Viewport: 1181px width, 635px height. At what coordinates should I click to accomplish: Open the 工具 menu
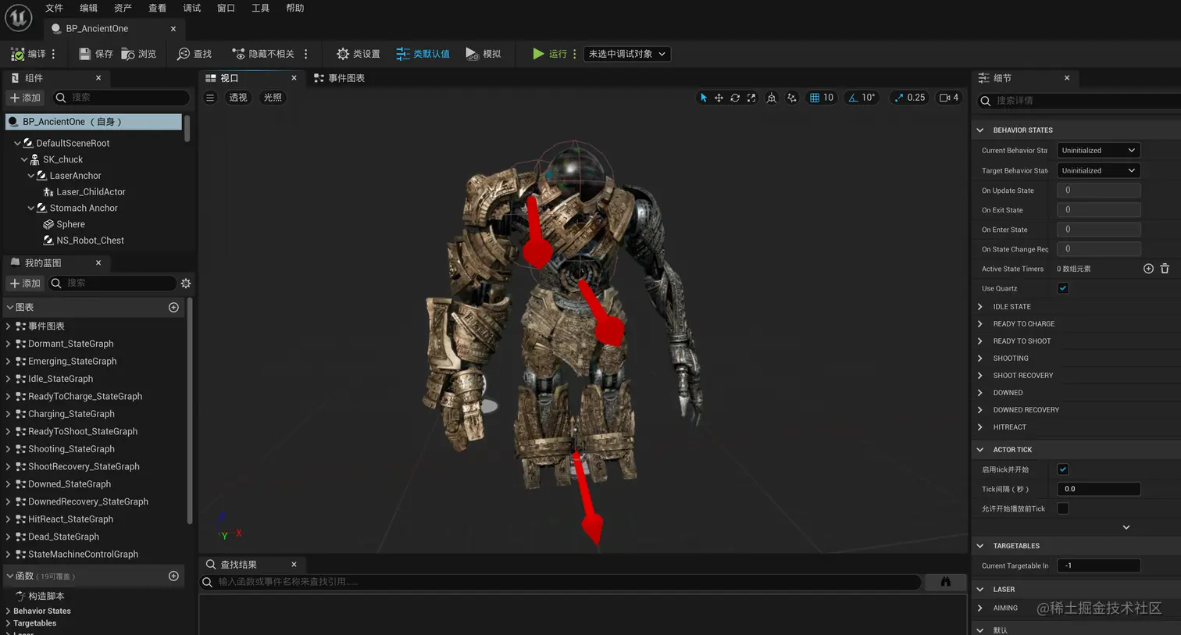tap(260, 8)
